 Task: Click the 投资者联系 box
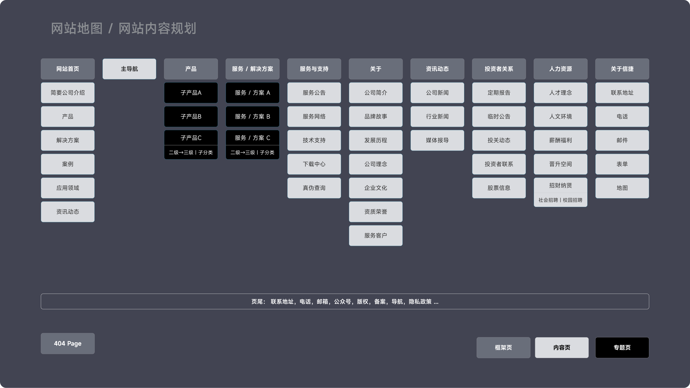click(499, 164)
